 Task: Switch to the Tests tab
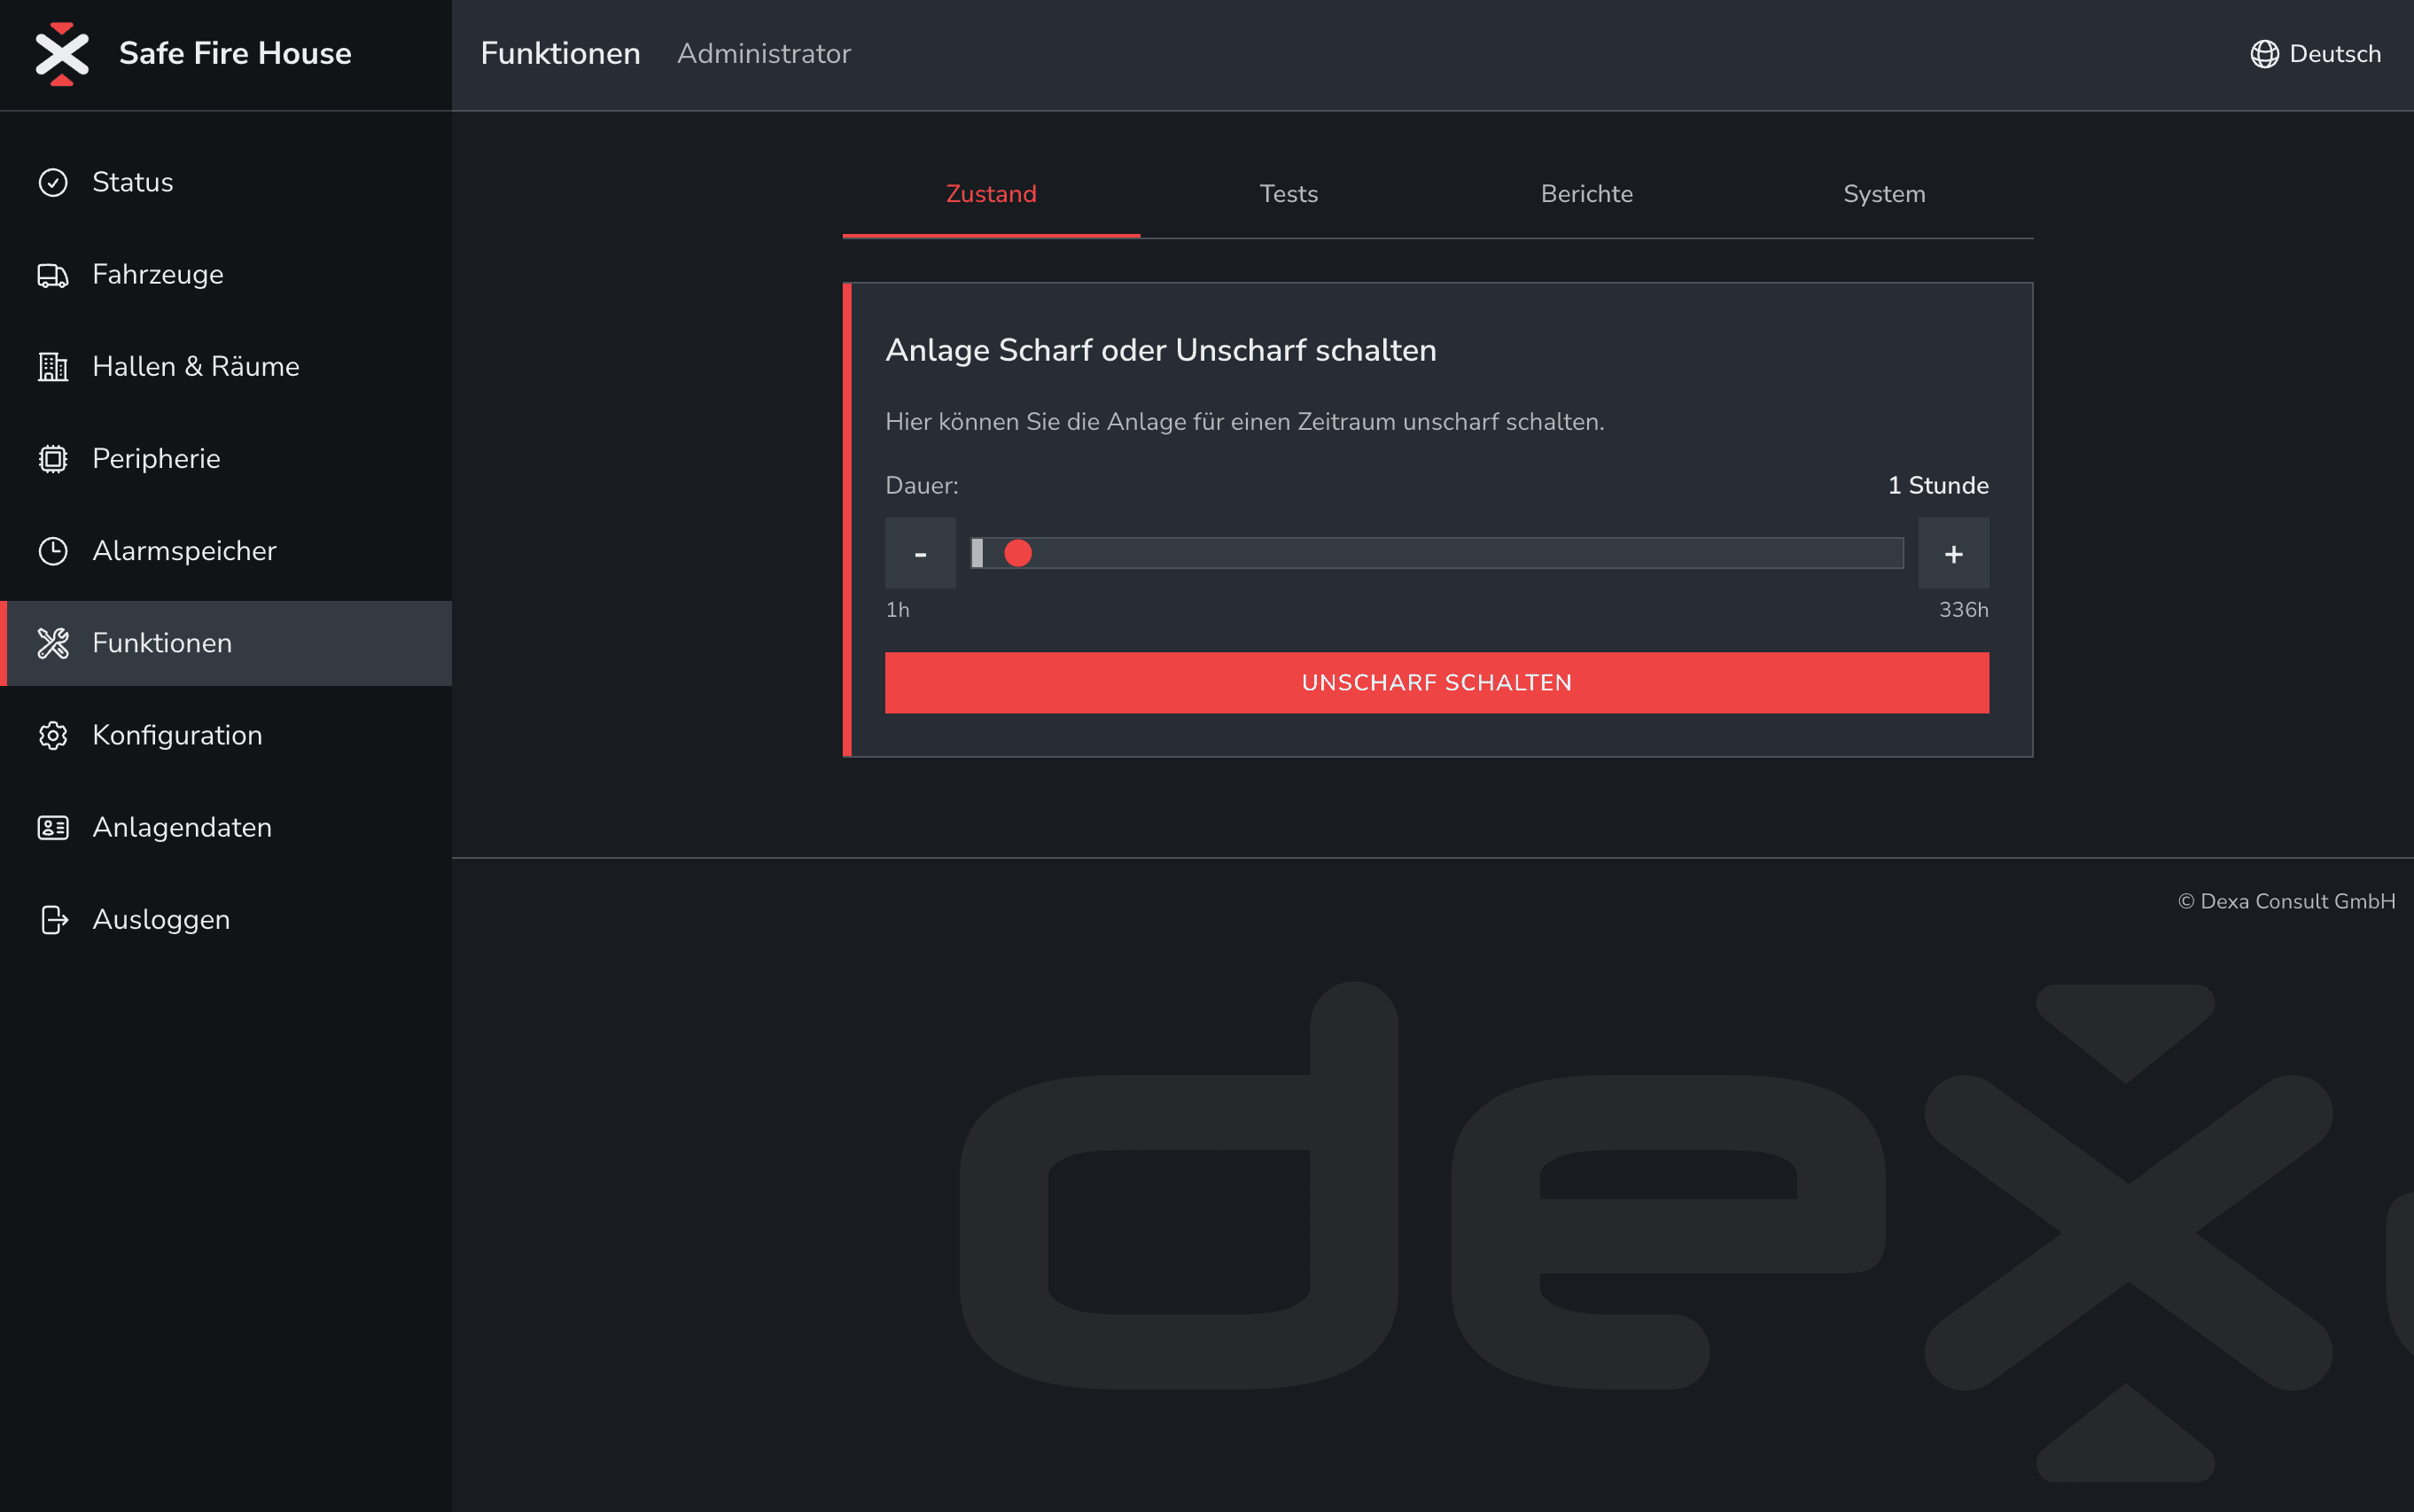[1289, 194]
